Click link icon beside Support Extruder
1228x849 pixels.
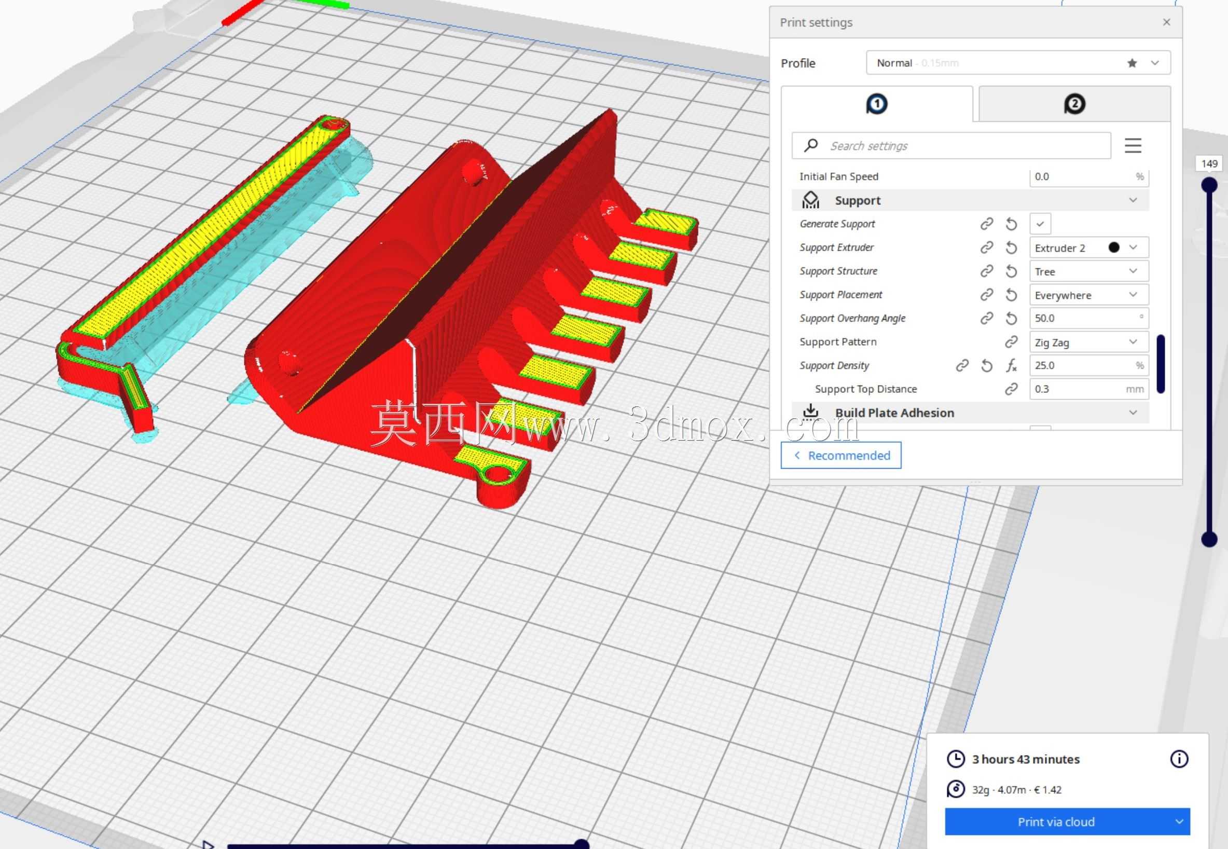[987, 248]
